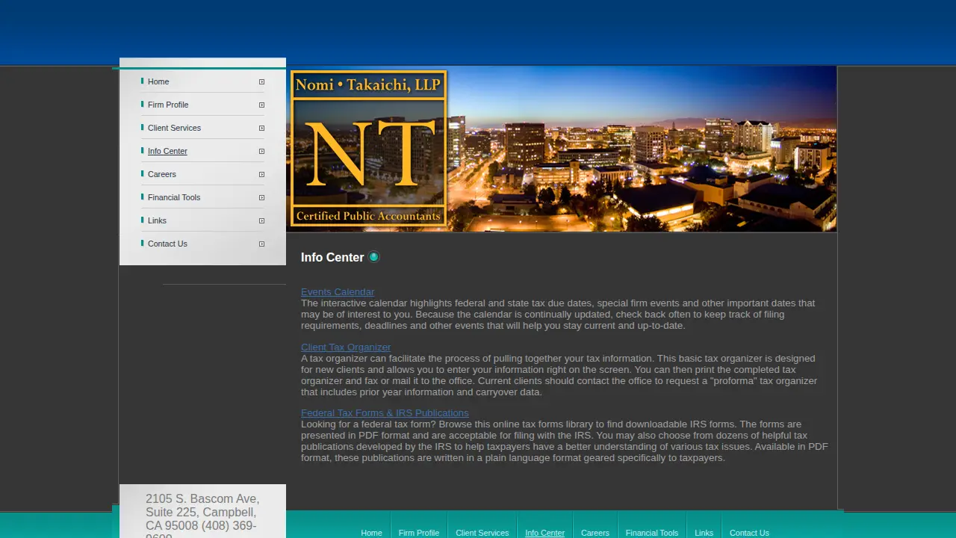
Task: Open Client Services in the footer navigation
Action: click(x=482, y=533)
